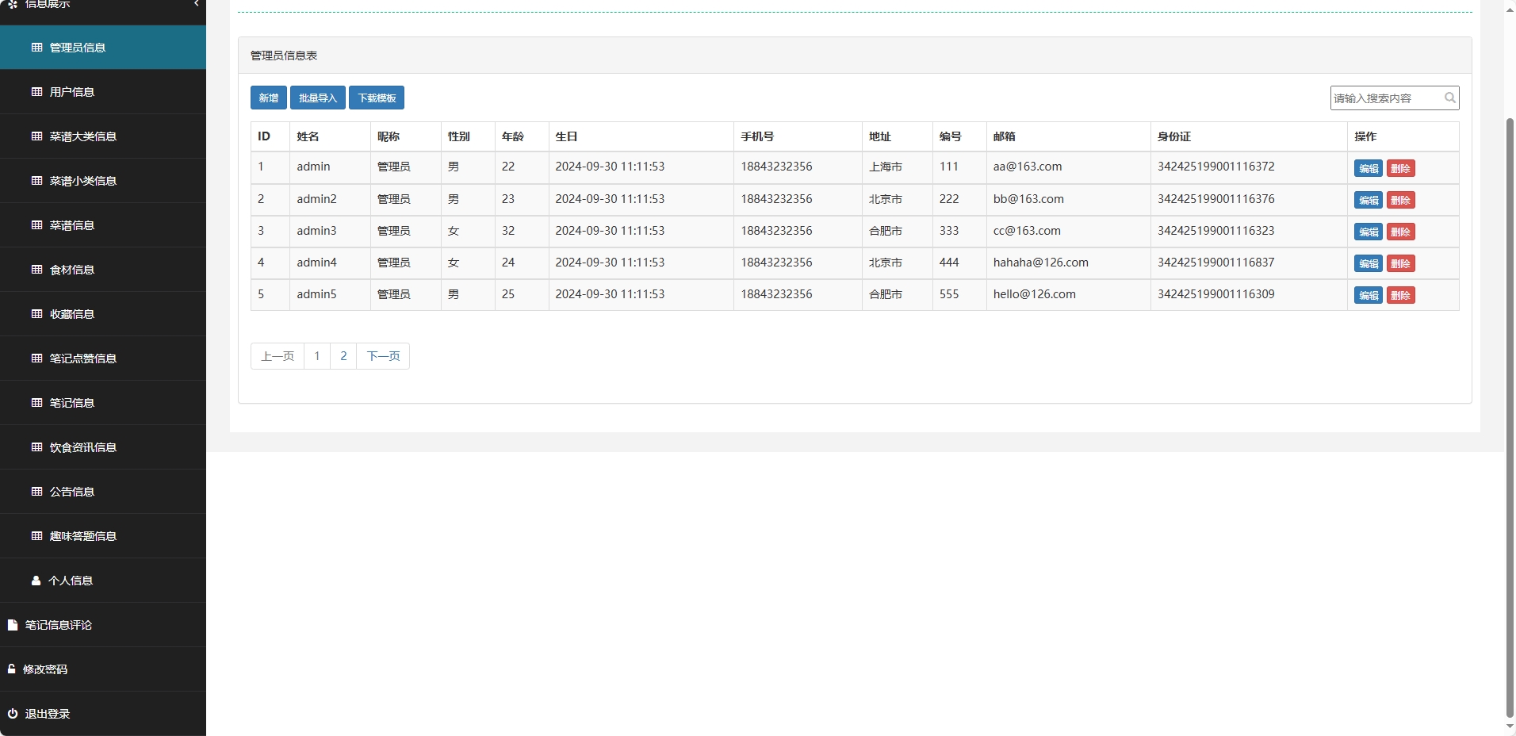
Task: Collapse the 信息展示 sidebar section arrow
Action: pyautogui.click(x=196, y=4)
